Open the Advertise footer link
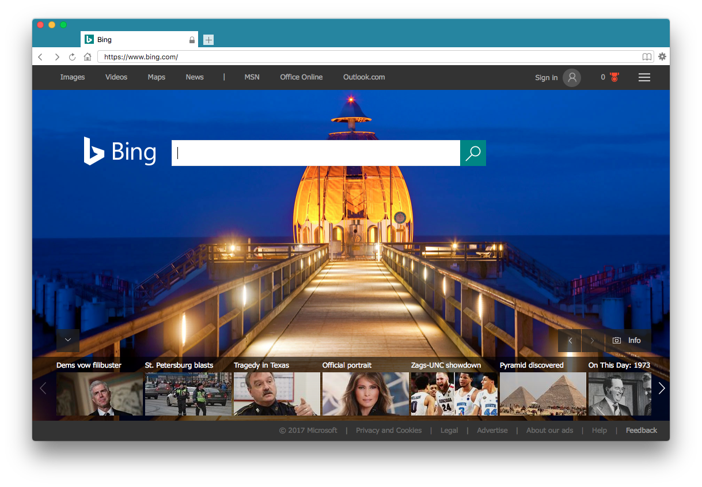 pyautogui.click(x=492, y=431)
